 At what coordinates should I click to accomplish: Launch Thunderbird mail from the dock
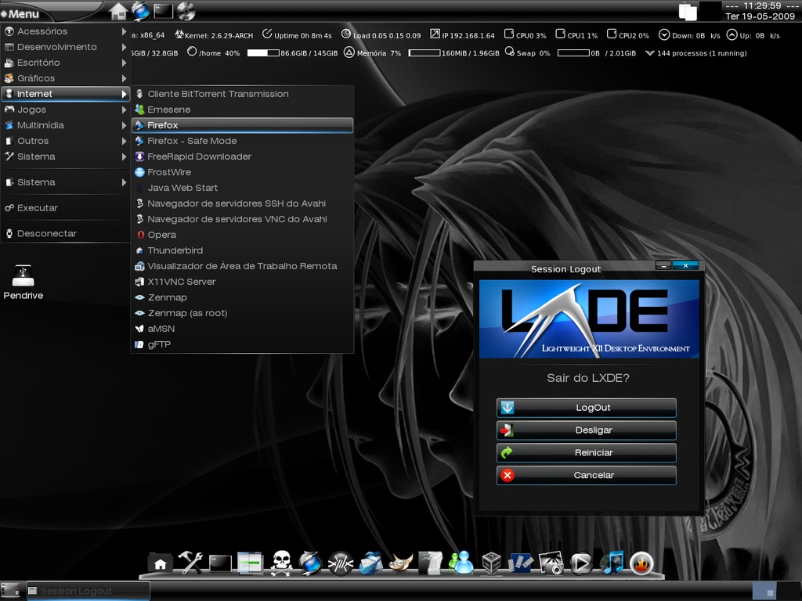point(370,563)
